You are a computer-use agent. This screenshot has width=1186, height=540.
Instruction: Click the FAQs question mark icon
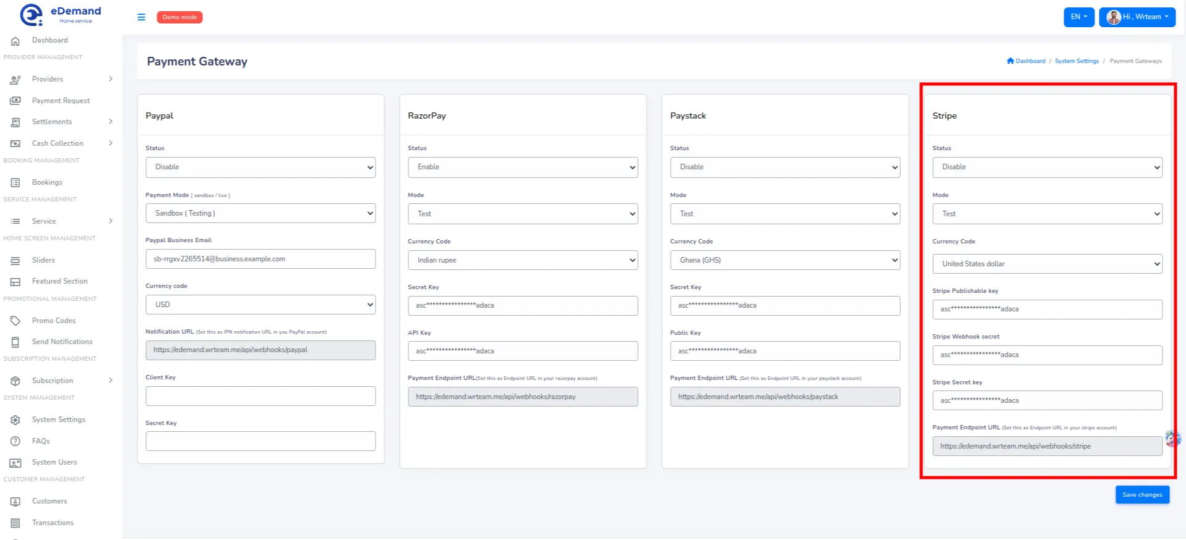pos(15,441)
